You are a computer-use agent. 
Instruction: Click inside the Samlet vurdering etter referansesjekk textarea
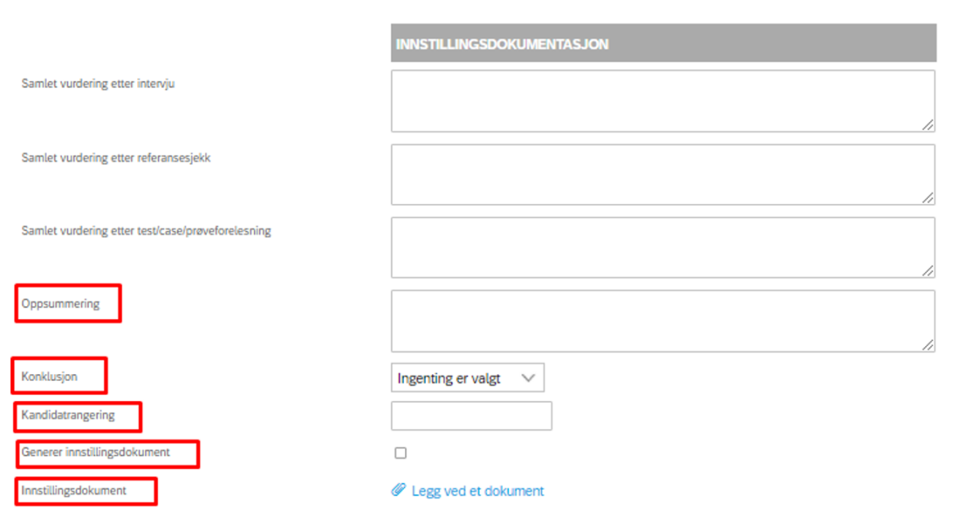pos(663,174)
